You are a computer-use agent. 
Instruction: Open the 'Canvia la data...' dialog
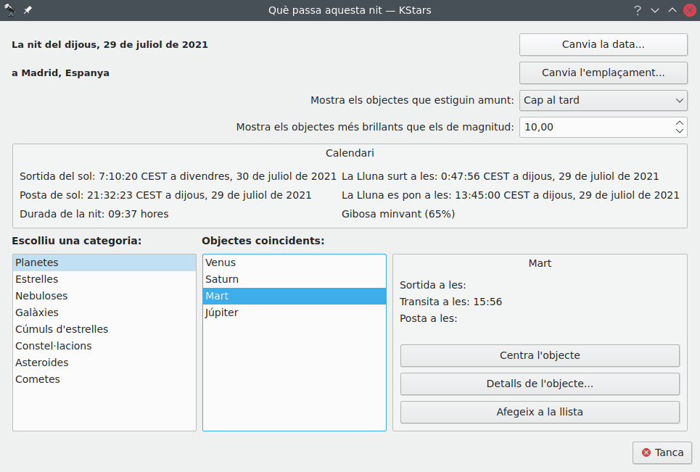(x=603, y=44)
